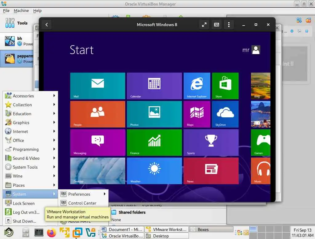Open the Finance tile
This screenshot has width=315, height=239.
154,143
